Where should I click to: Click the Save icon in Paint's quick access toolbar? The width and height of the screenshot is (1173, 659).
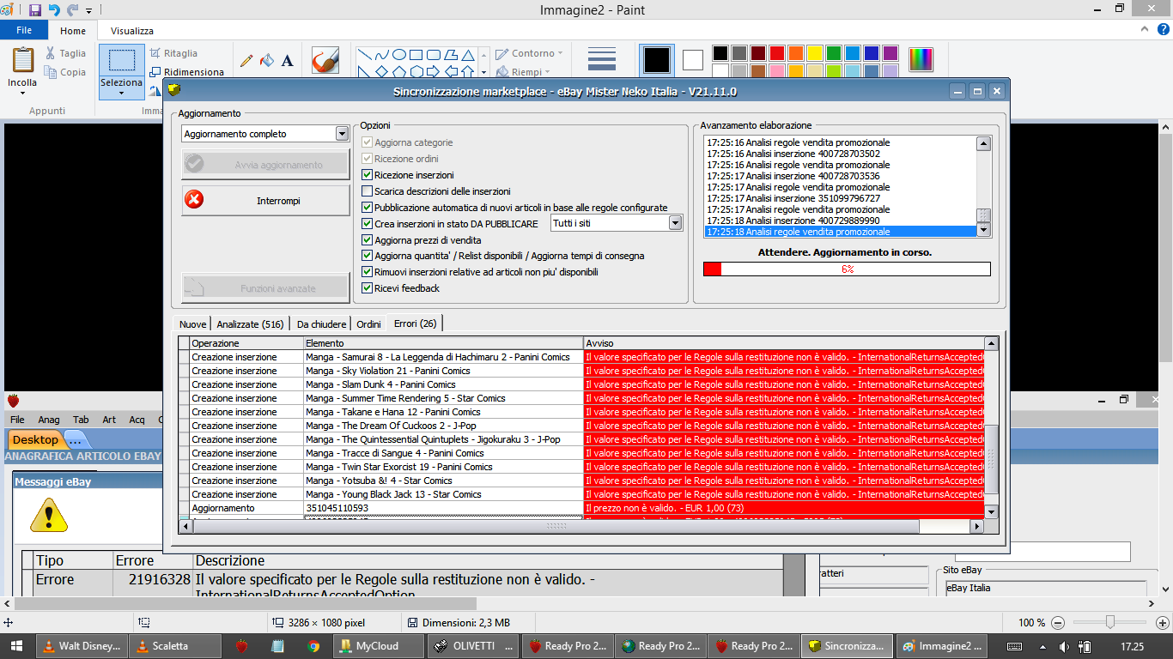coord(34,10)
